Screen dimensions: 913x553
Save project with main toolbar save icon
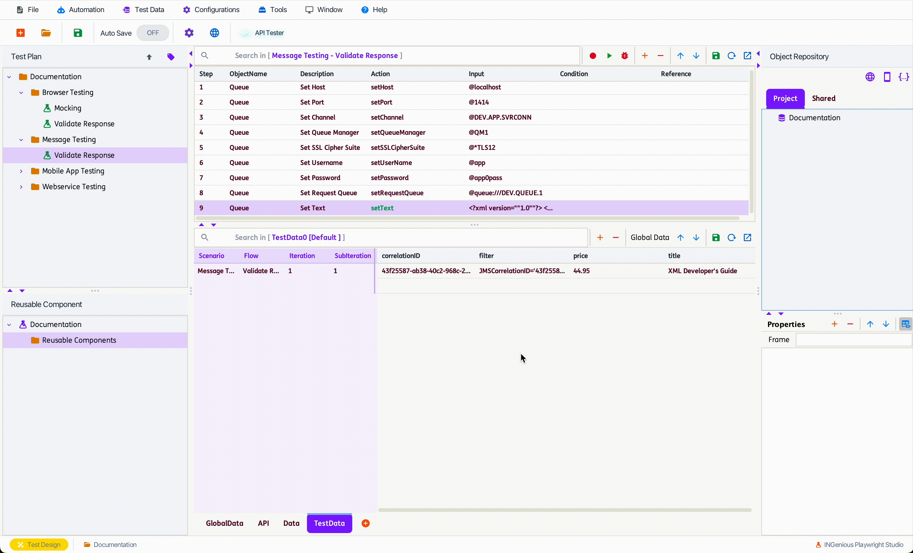click(x=78, y=33)
